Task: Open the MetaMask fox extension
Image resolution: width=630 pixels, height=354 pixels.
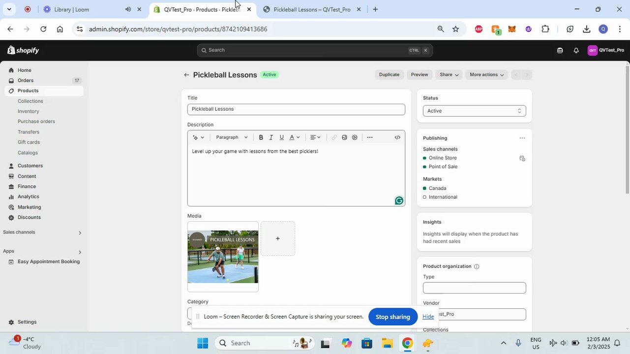Action: tap(511, 29)
